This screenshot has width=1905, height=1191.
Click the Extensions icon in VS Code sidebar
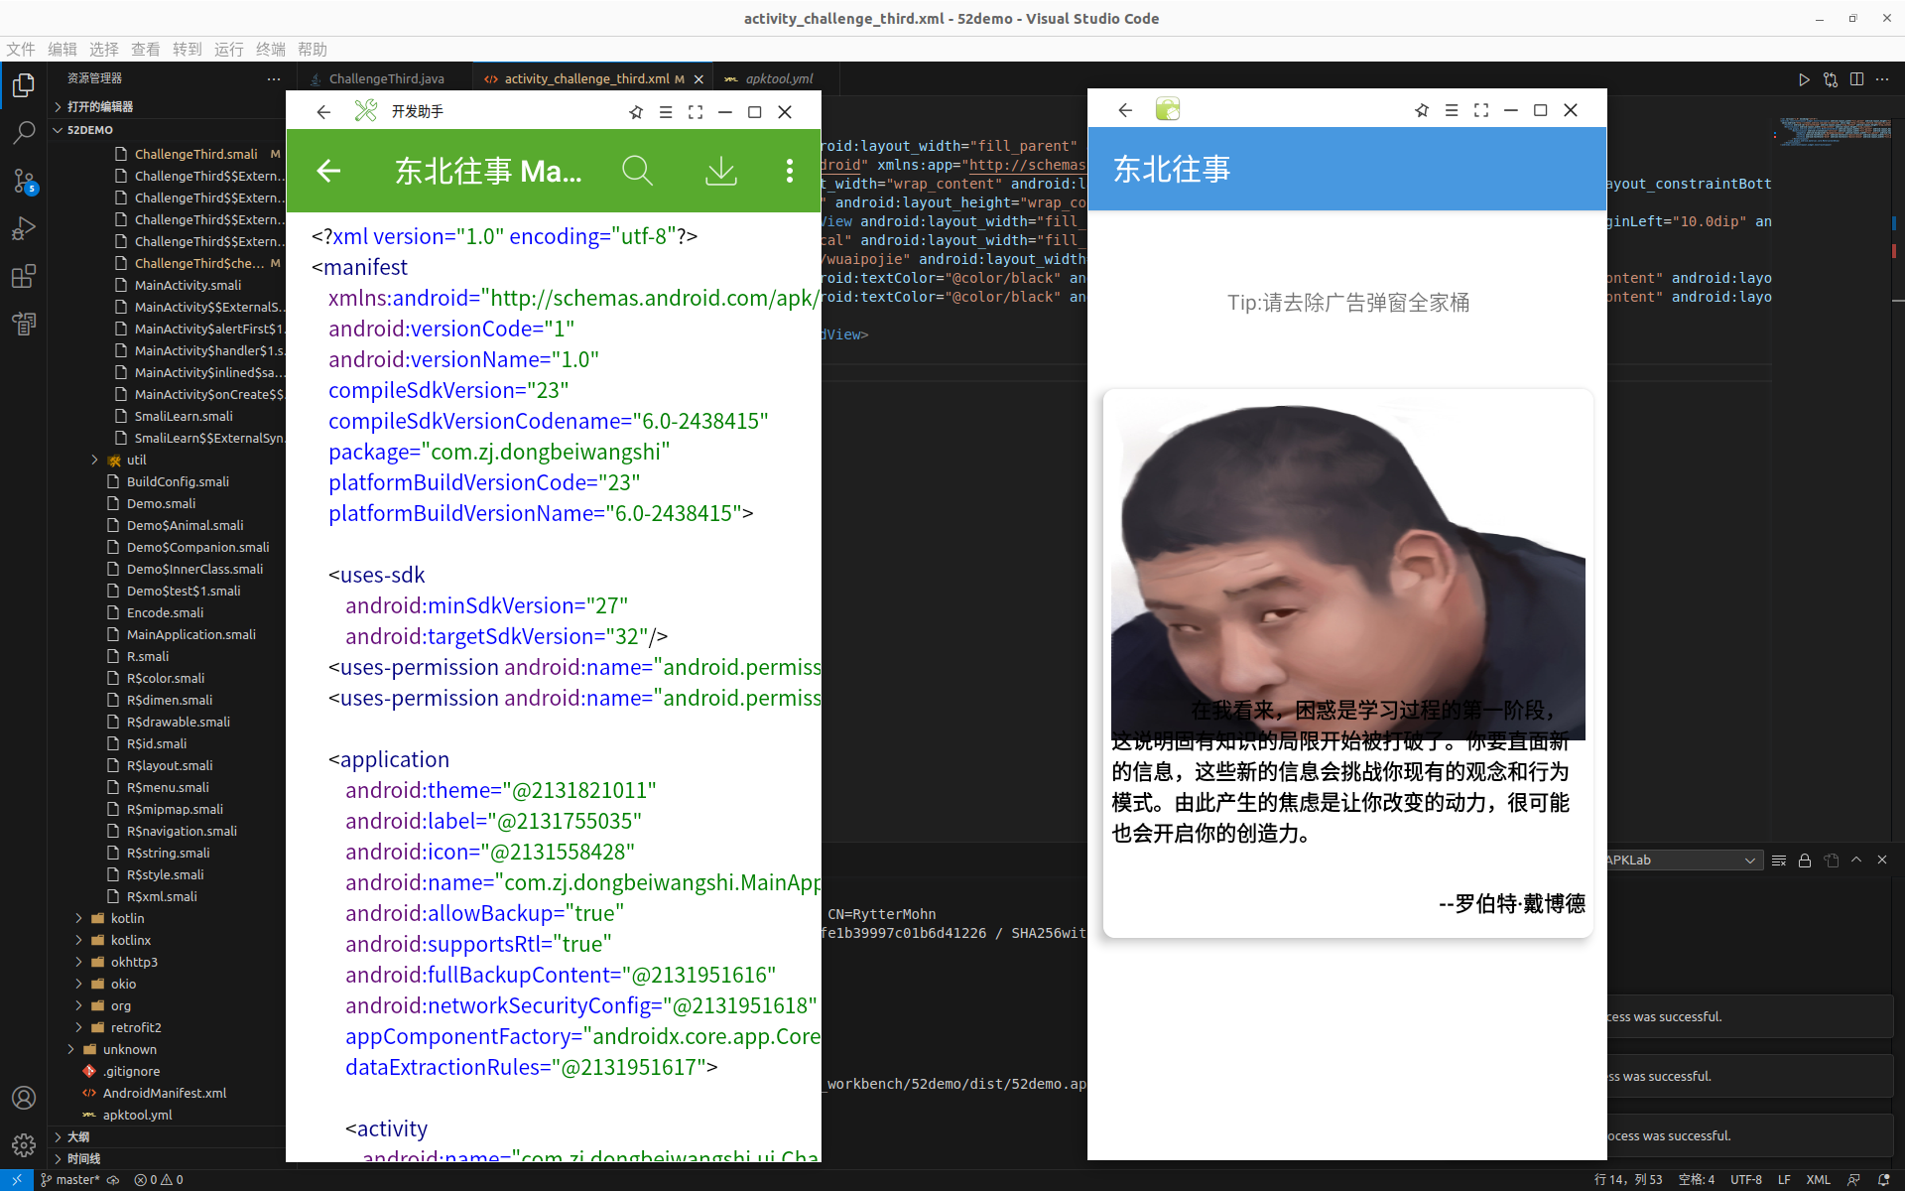click(x=23, y=274)
